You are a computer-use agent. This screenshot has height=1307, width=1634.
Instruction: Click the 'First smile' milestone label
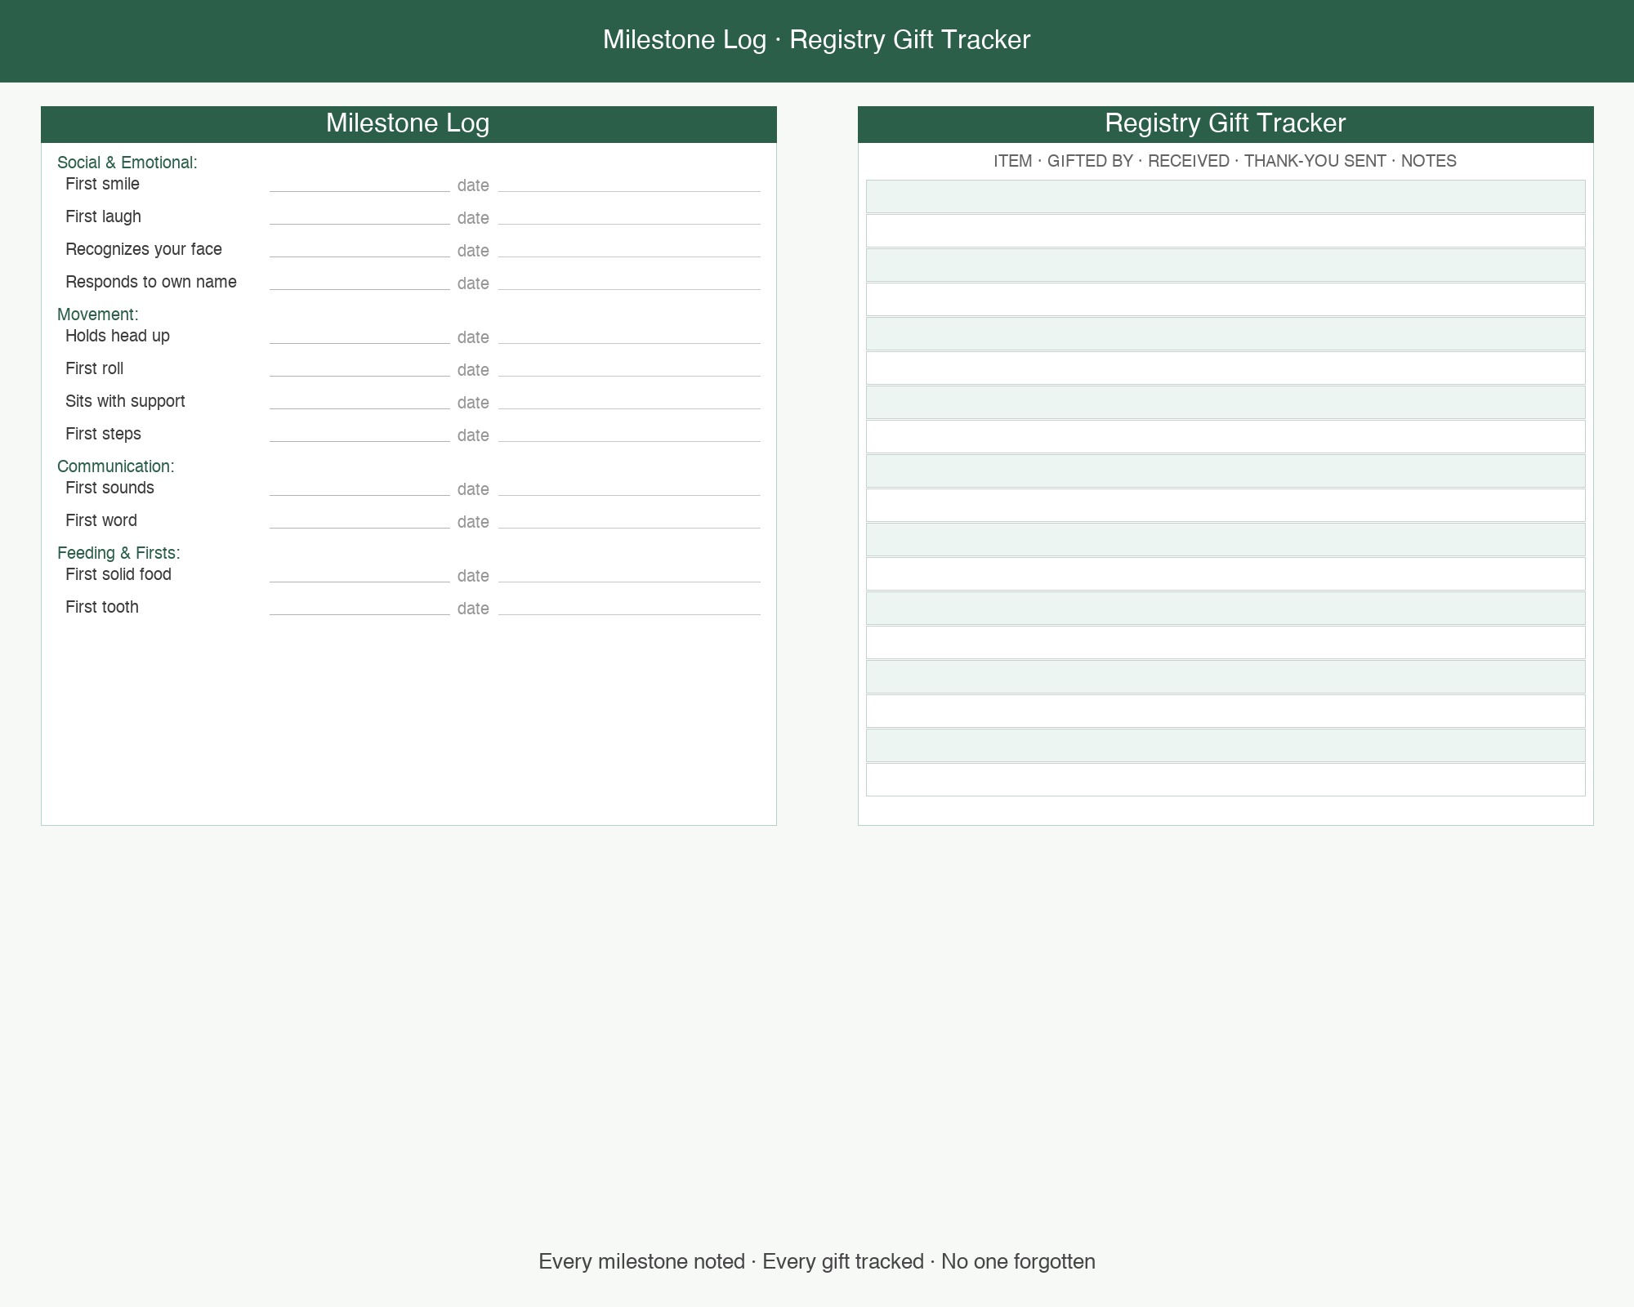tap(102, 185)
